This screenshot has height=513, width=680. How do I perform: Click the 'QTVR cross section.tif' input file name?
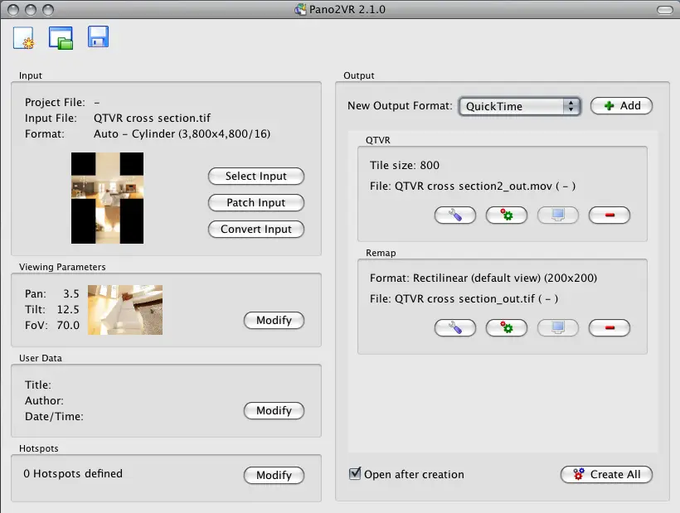tap(153, 118)
